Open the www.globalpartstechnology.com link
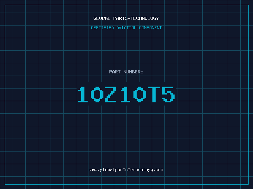This screenshot has width=253, height=189. click(x=126, y=170)
